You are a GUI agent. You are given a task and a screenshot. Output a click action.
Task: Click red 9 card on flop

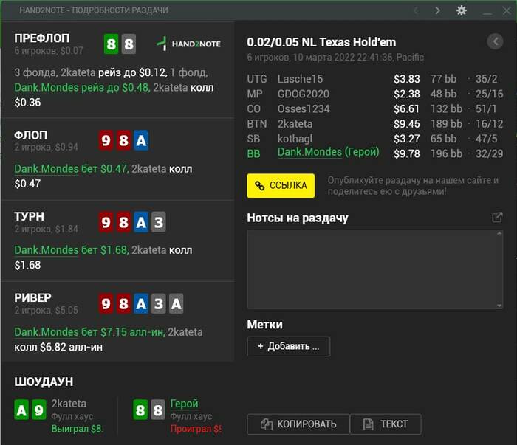[106, 141]
